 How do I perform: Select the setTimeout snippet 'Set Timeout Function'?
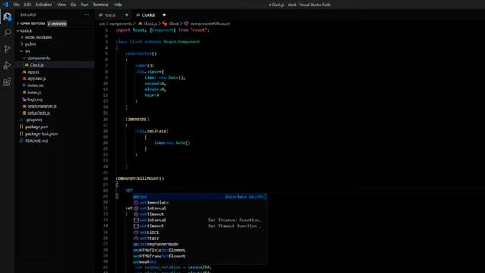(199, 226)
